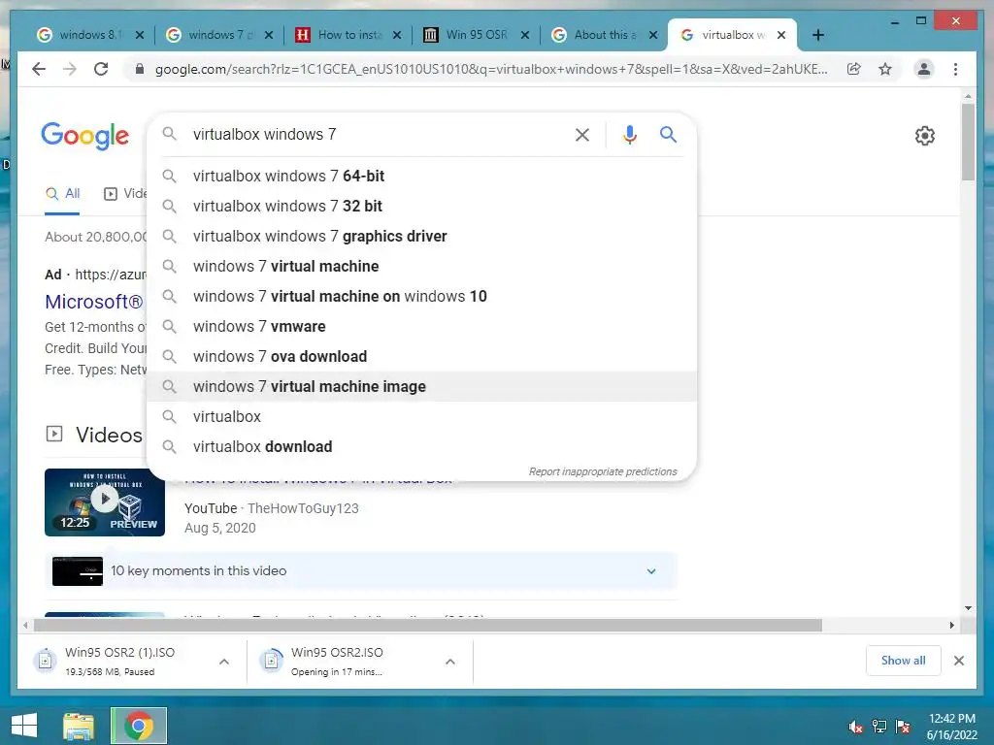
Task: Open Chrome three-dot menu
Action: (x=955, y=69)
